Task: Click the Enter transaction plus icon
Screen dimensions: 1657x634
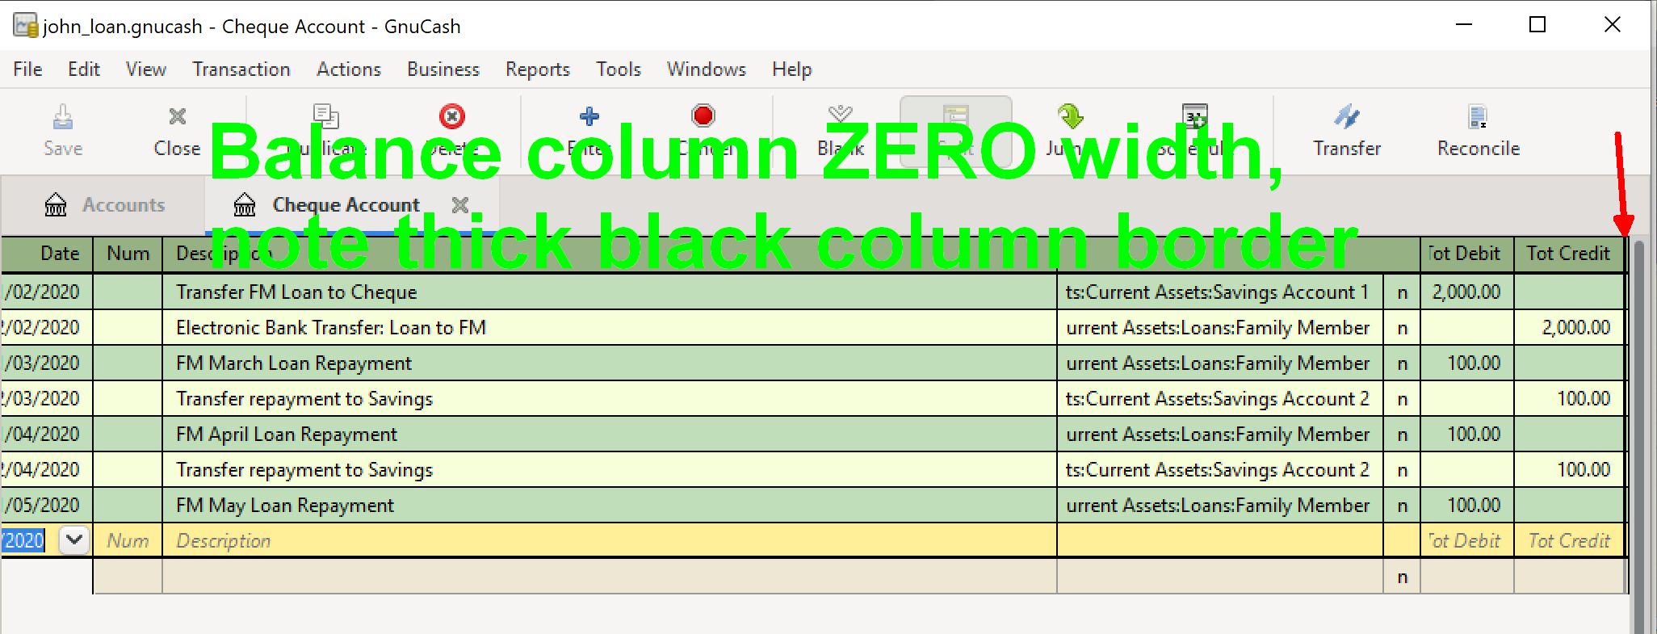Action: [x=589, y=117]
